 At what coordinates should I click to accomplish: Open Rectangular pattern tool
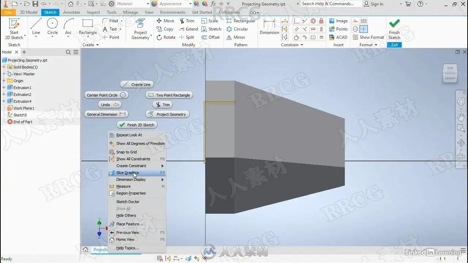coord(241,21)
